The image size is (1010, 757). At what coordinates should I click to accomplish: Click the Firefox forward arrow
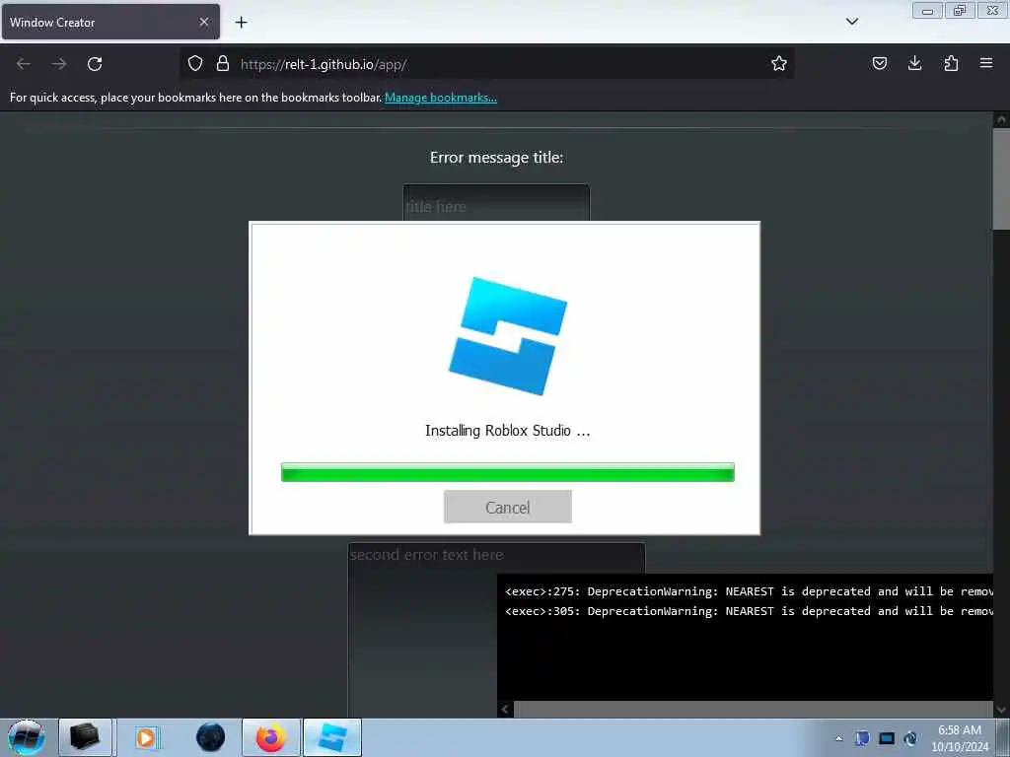59,64
